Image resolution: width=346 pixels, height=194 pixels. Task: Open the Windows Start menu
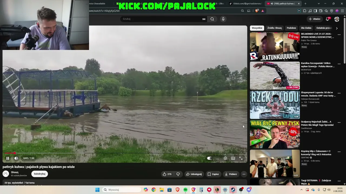97,190
